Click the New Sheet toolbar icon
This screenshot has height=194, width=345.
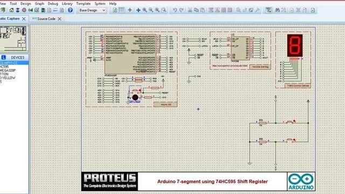292,10
